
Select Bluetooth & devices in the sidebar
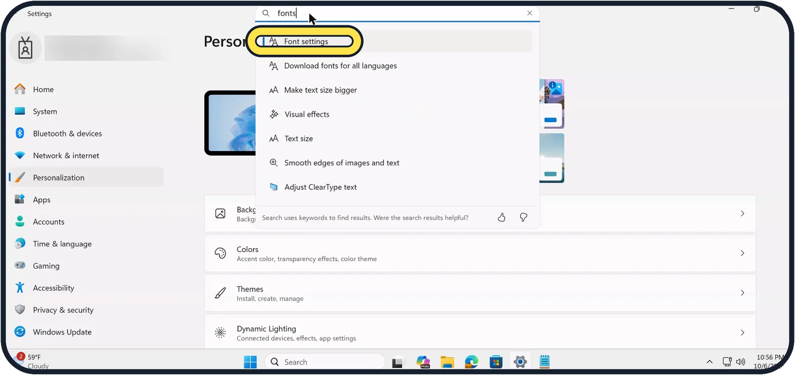coord(86,133)
